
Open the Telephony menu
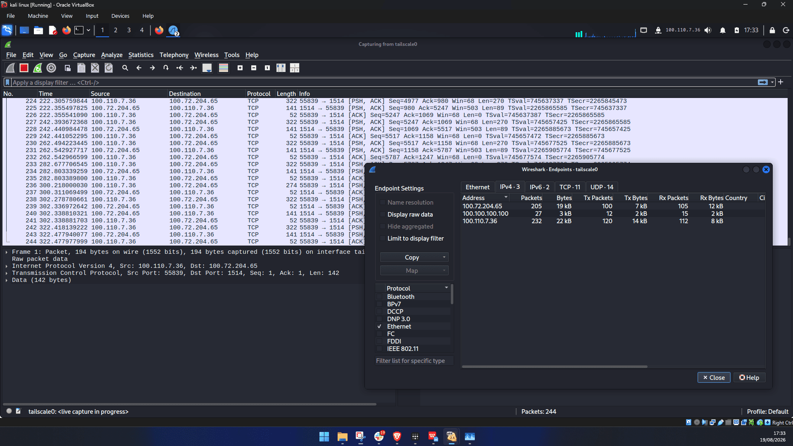click(174, 55)
